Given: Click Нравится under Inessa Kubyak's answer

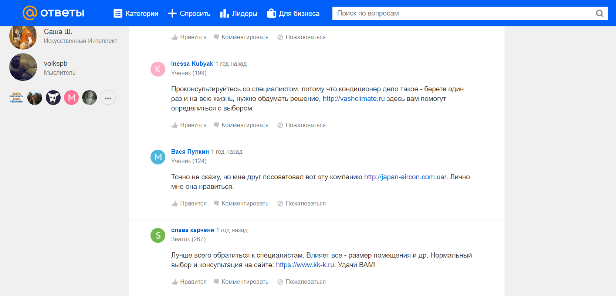Looking at the screenshot, I should point(193,125).
